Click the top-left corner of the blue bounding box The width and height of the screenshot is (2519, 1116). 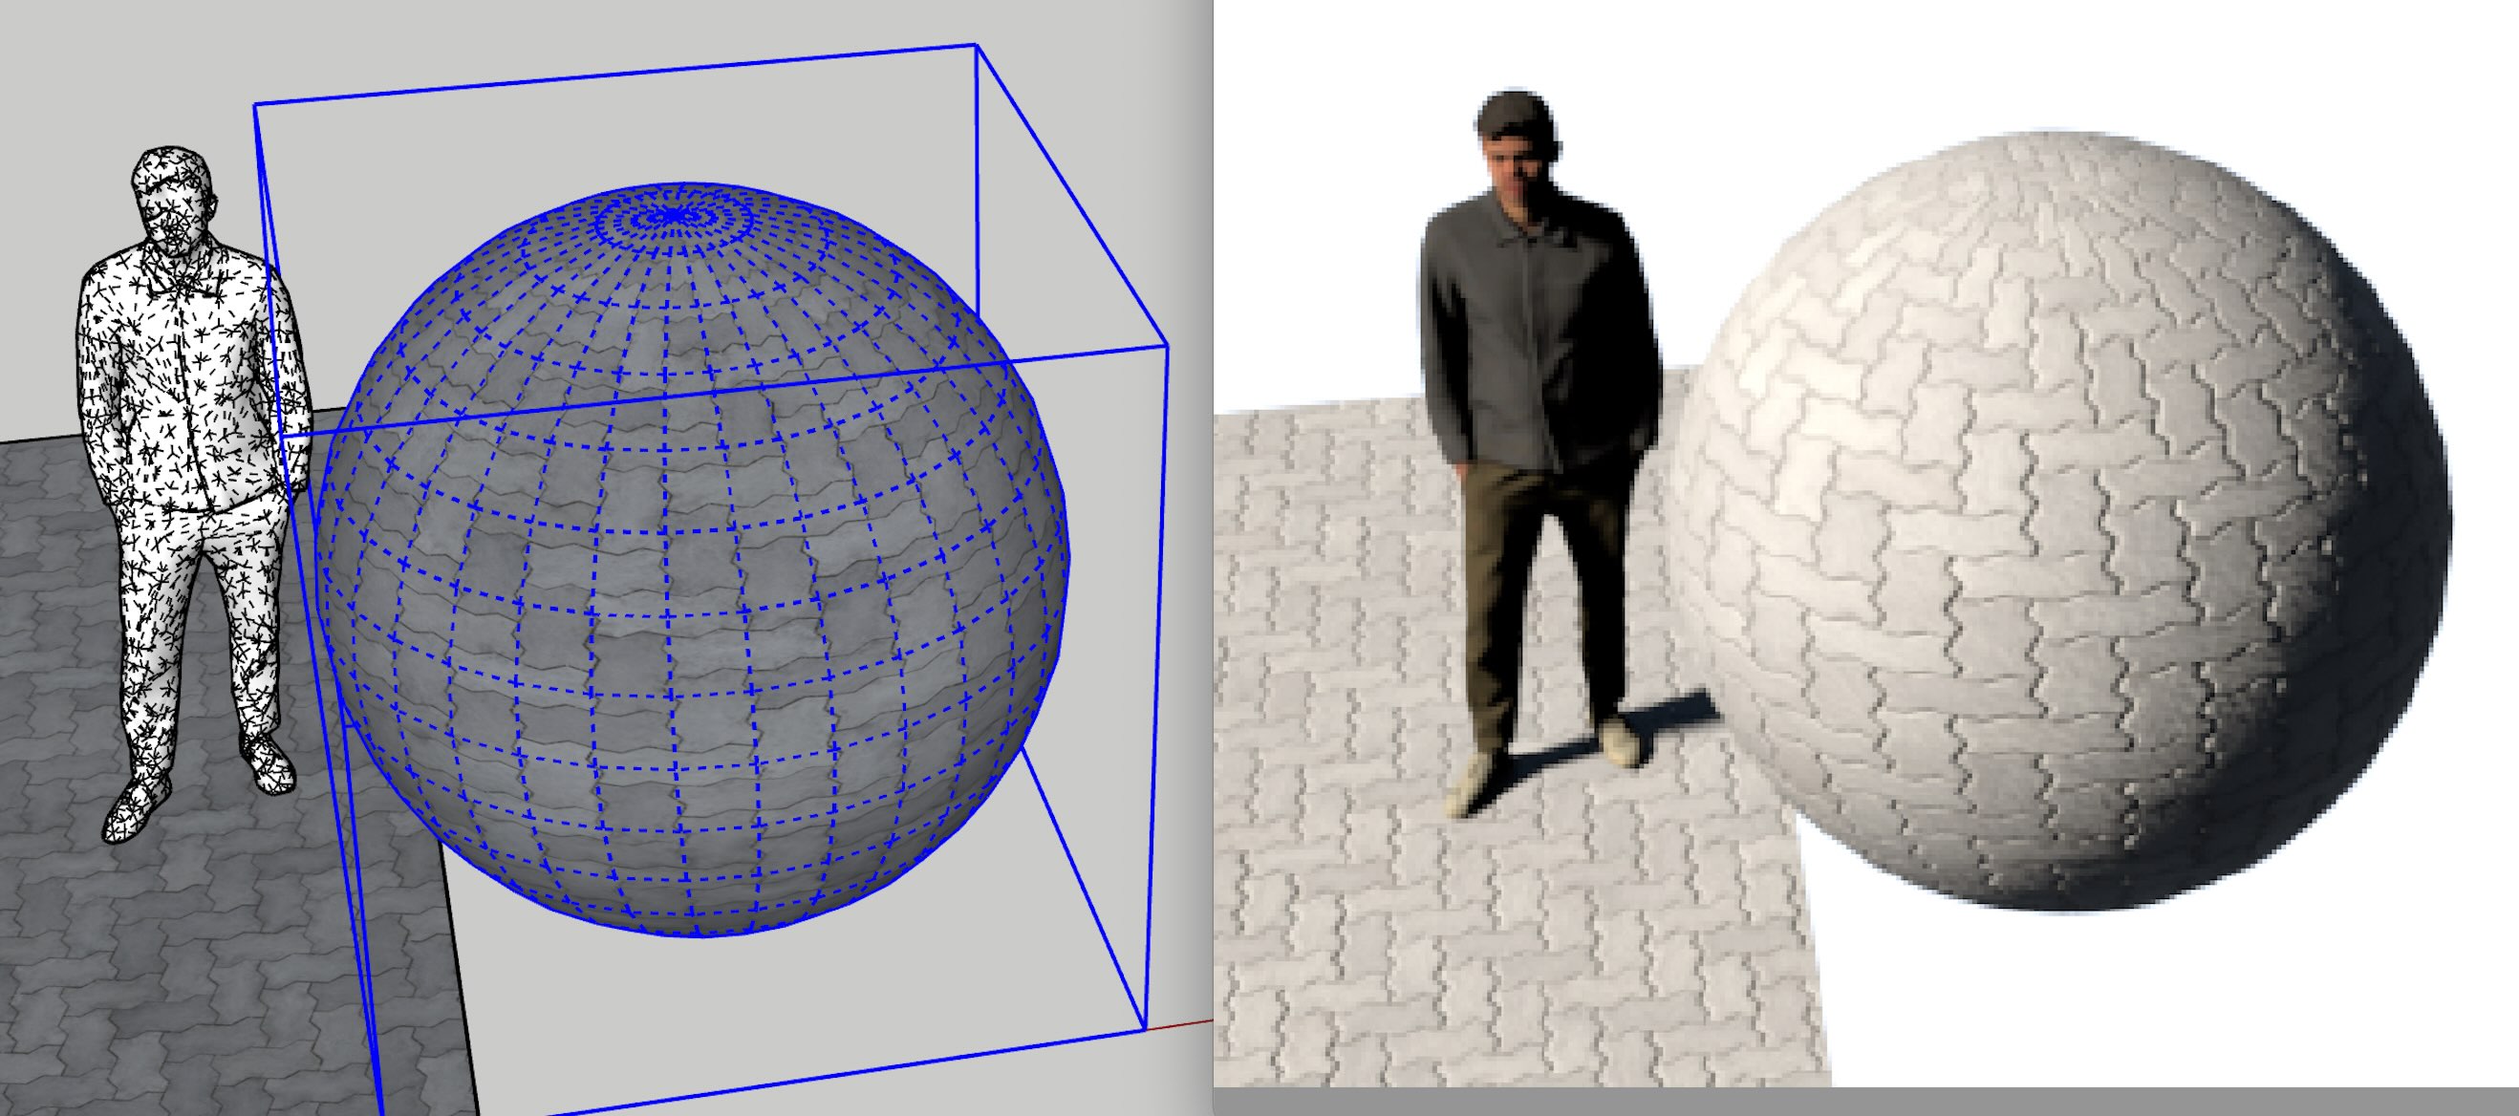pyautogui.click(x=255, y=105)
